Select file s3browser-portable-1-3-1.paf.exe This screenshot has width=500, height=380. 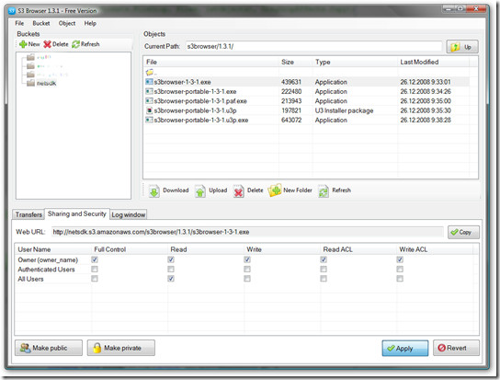(x=200, y=101)
